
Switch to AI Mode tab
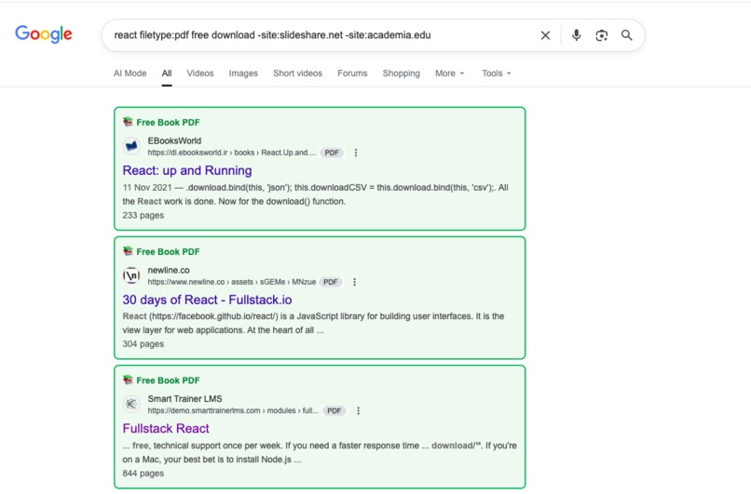pyautogui.click(x=130, y=73)
